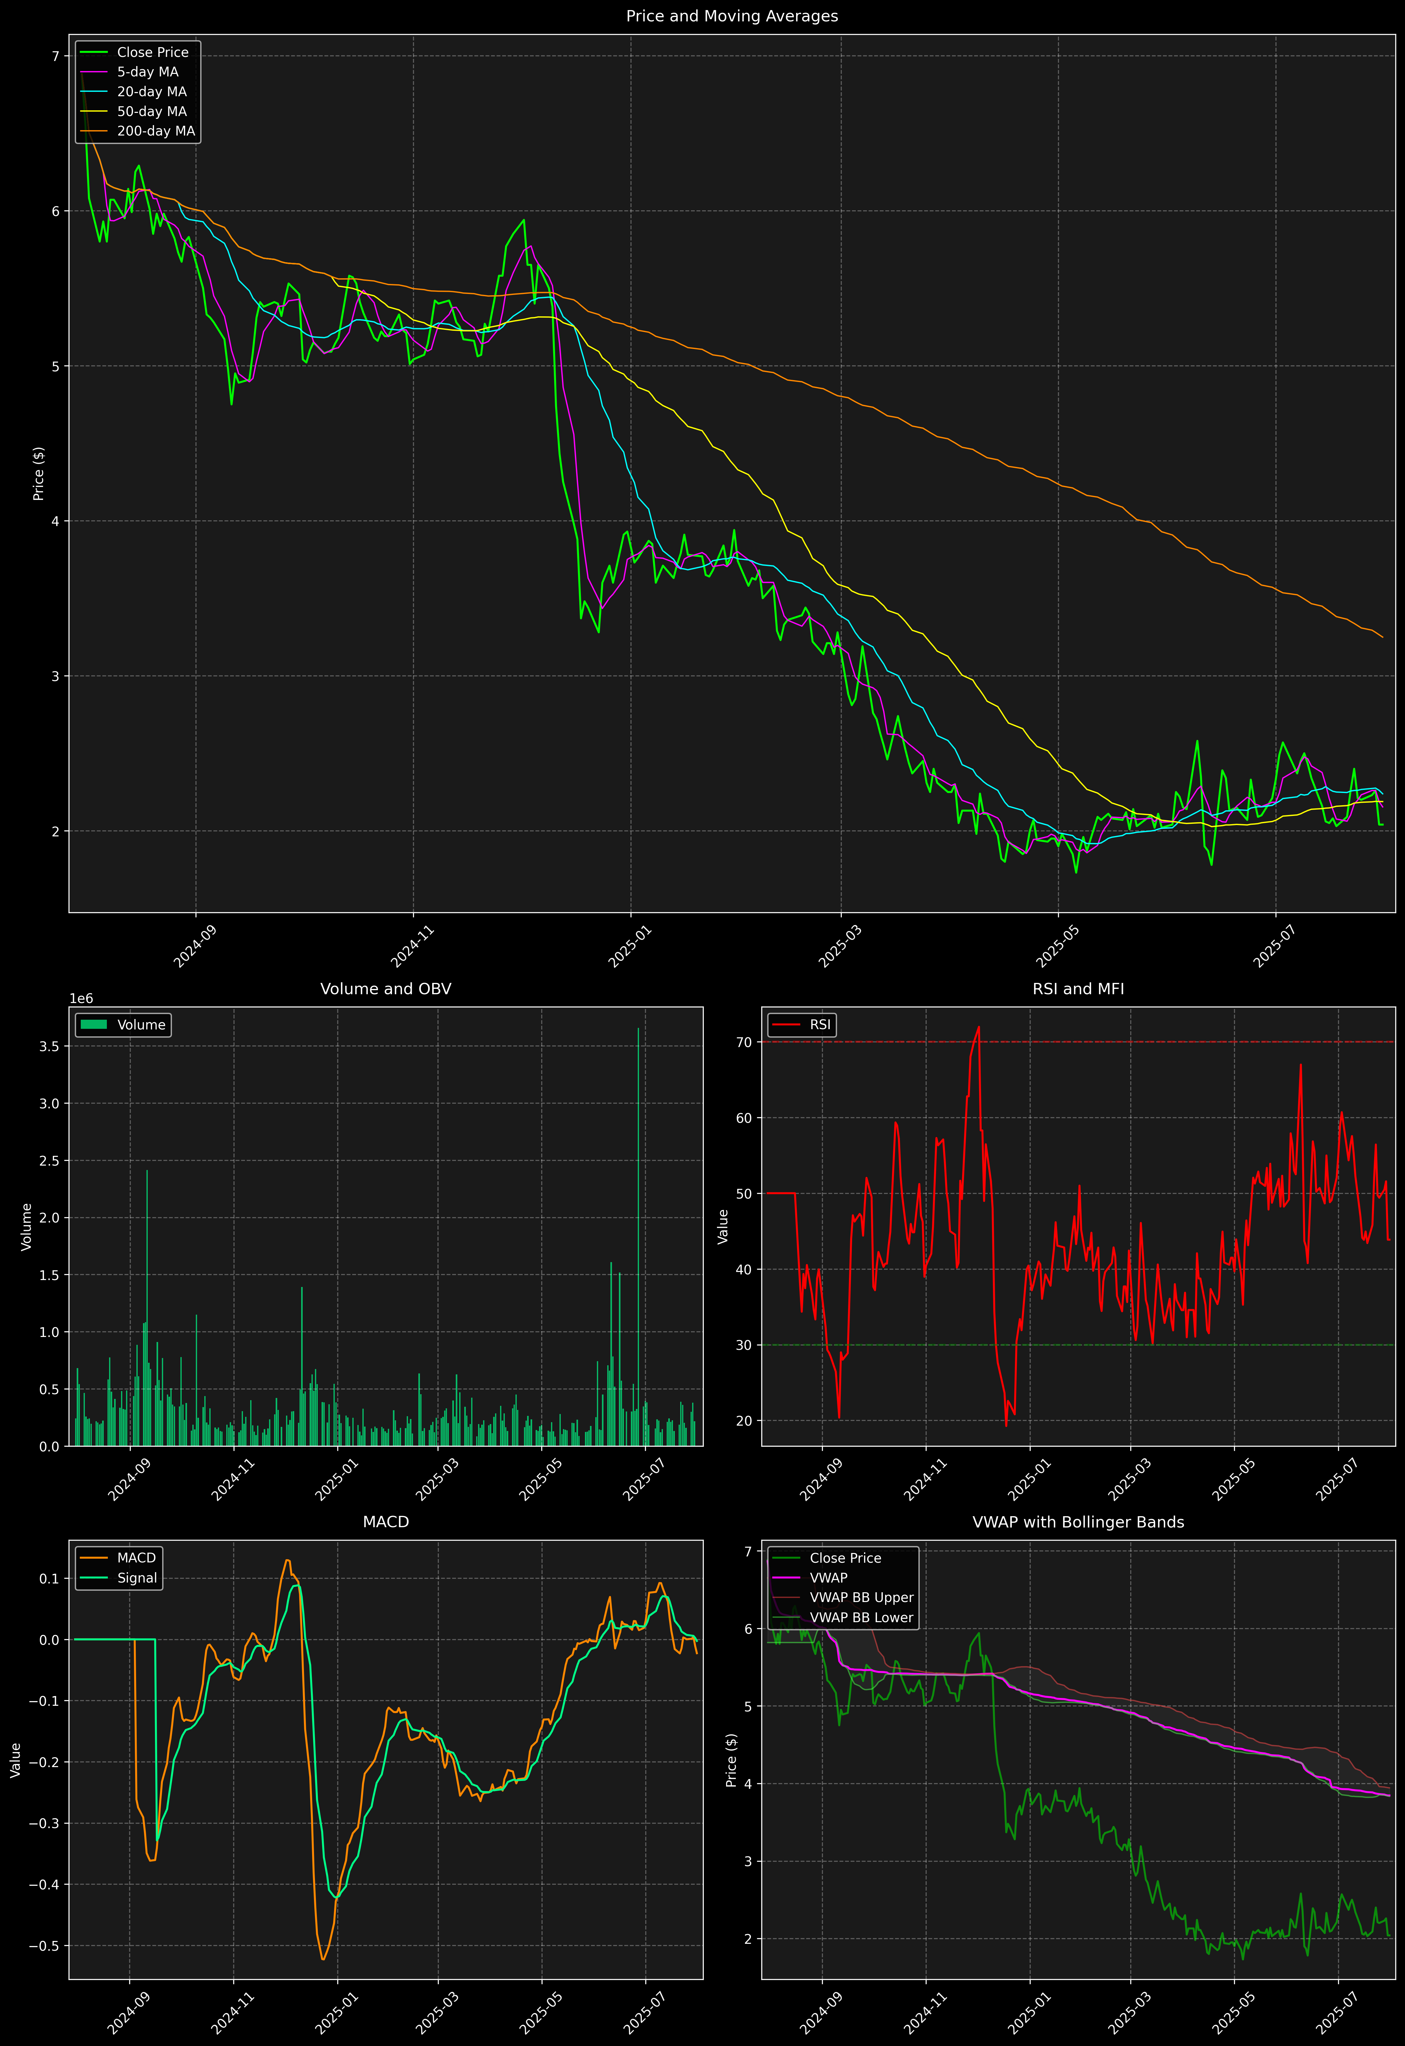1405x2046 pixels.
Task: Select the 'RSI' legend entry
Action: (x=820, y=1025)
